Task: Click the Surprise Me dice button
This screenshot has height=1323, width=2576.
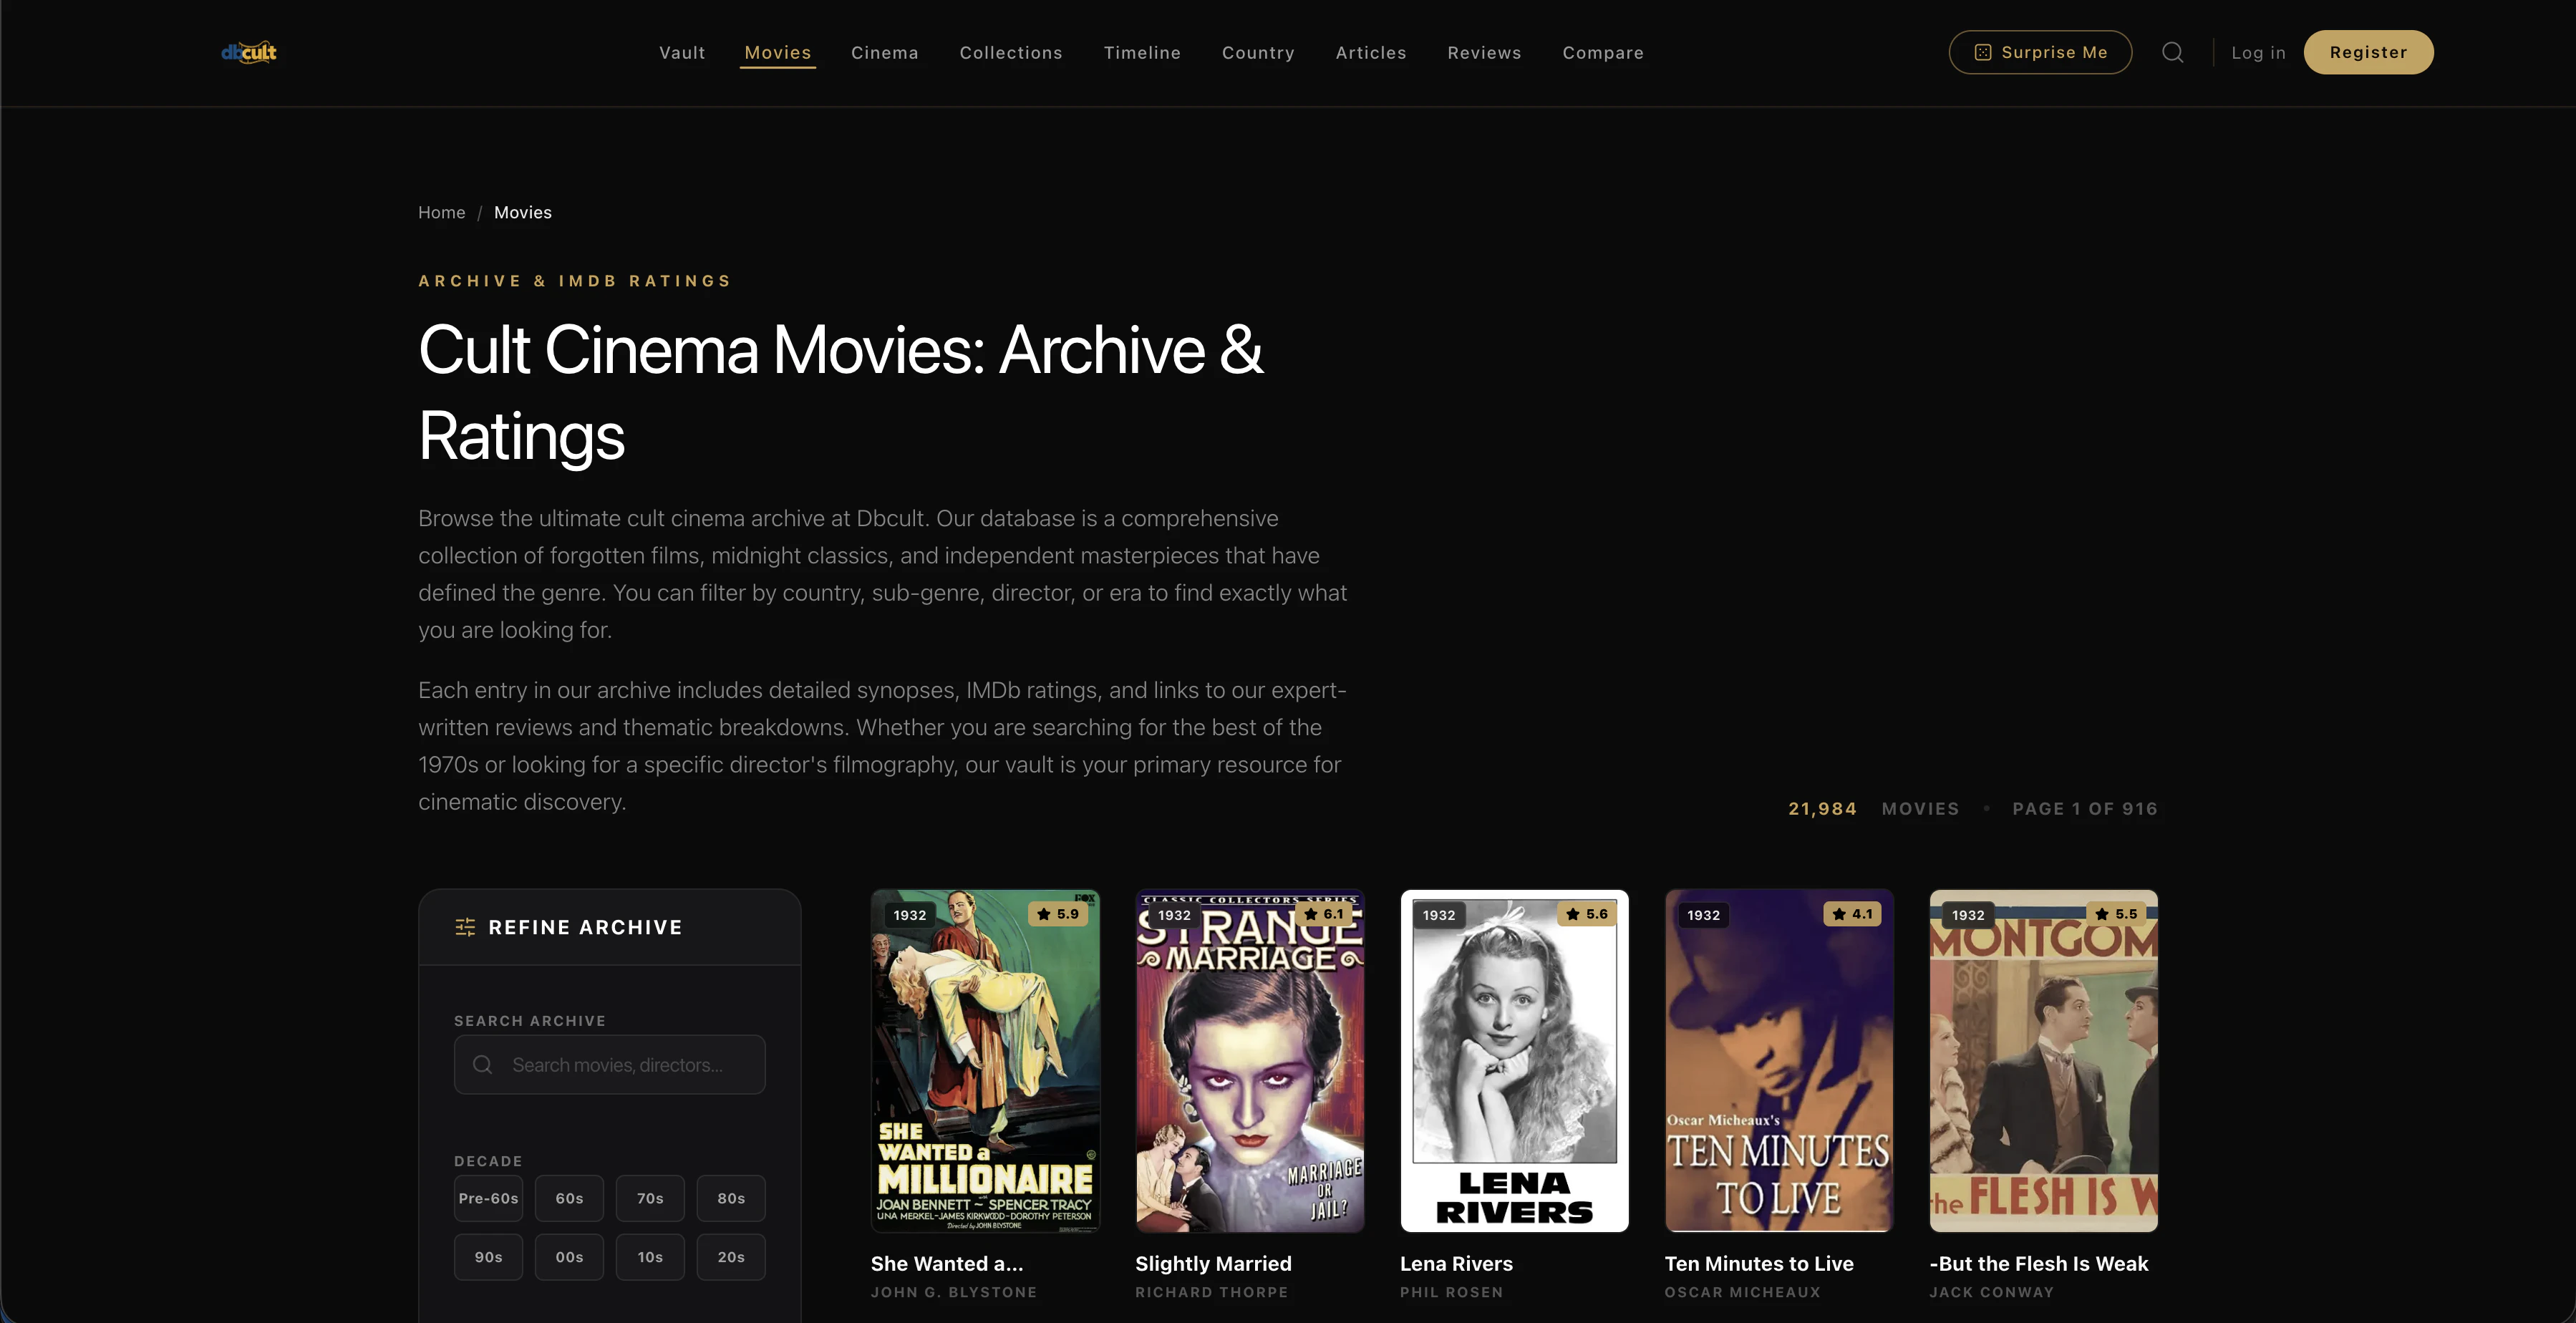Action: (2040, 52)
